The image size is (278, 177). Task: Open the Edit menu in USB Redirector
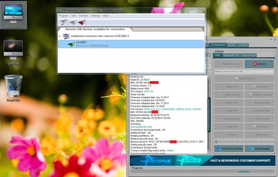click(74, 16)
